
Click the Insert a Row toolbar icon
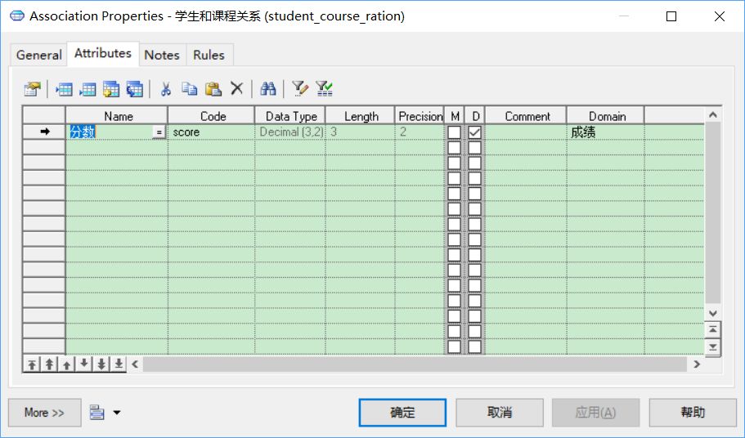point(64,89)
